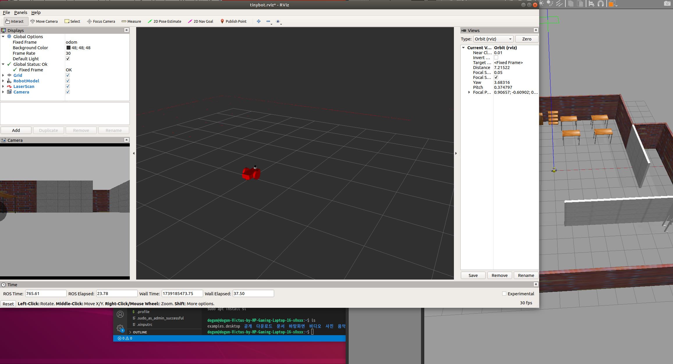Image resolution: width=673 pixels, height=364 pixels.
Task: Click the ROS Time field
Action: [x=46, y=294]
